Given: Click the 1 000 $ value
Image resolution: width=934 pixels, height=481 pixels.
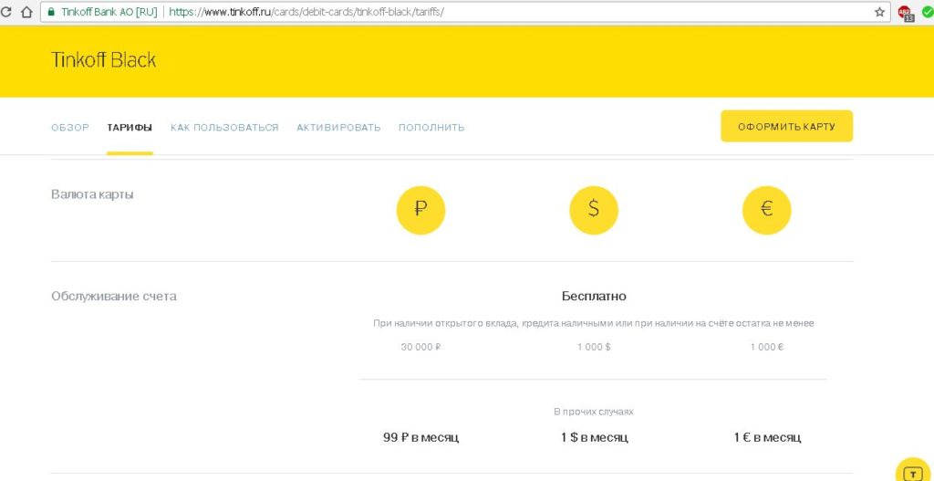Looking at the screenshot, I should 594,347.
